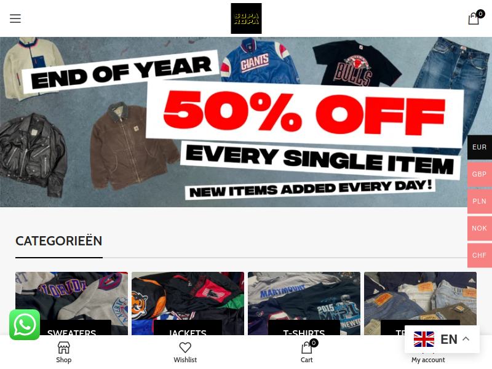
Task: Open the Jackets category
Action: (188, 303)
